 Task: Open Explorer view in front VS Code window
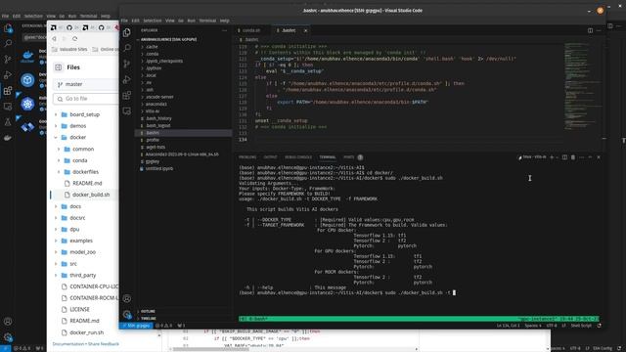pos(126,32)
